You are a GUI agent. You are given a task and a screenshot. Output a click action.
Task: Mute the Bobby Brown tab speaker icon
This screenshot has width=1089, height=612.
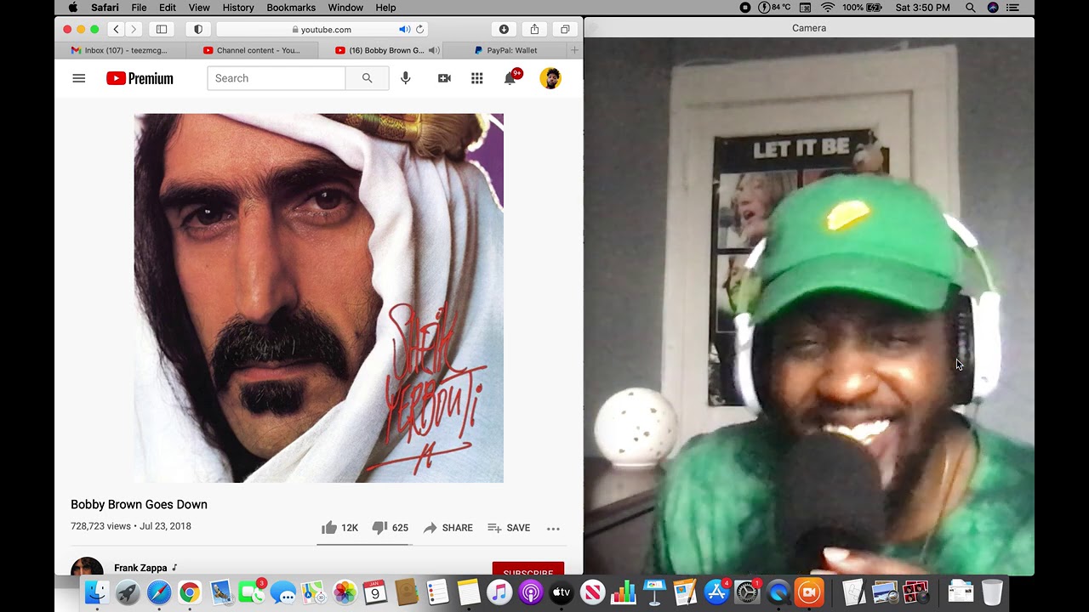(433, 50)
